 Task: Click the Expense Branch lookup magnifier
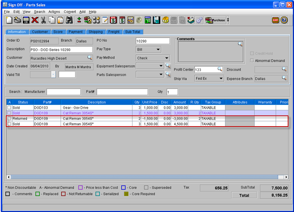[x=284, y=78]
